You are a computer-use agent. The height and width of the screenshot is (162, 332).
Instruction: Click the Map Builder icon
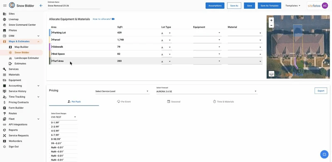pyautogui.click(x=10, y=47)
